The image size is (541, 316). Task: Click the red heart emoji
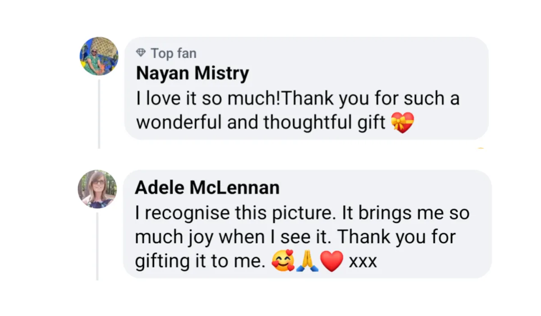(332, 261)
